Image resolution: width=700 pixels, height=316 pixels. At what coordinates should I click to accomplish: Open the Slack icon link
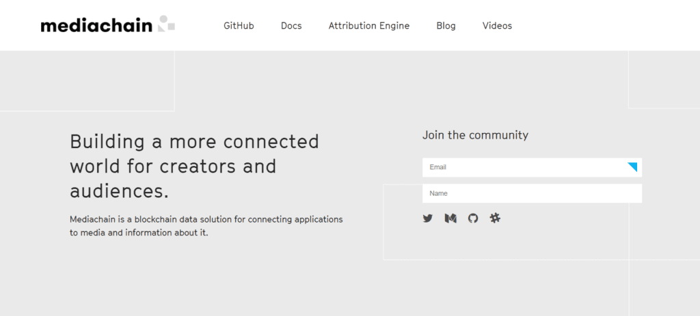point(495,218)
